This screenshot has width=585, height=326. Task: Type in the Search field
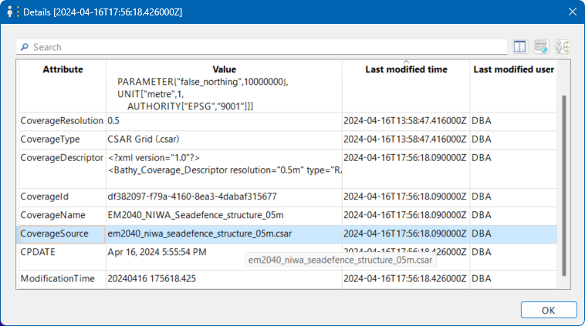[262, 47]
